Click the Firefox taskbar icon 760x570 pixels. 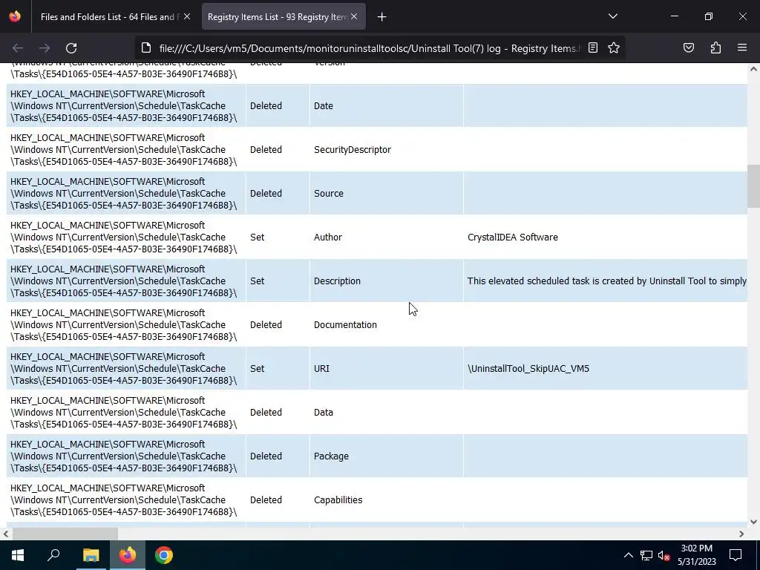[x=128, y=555]
